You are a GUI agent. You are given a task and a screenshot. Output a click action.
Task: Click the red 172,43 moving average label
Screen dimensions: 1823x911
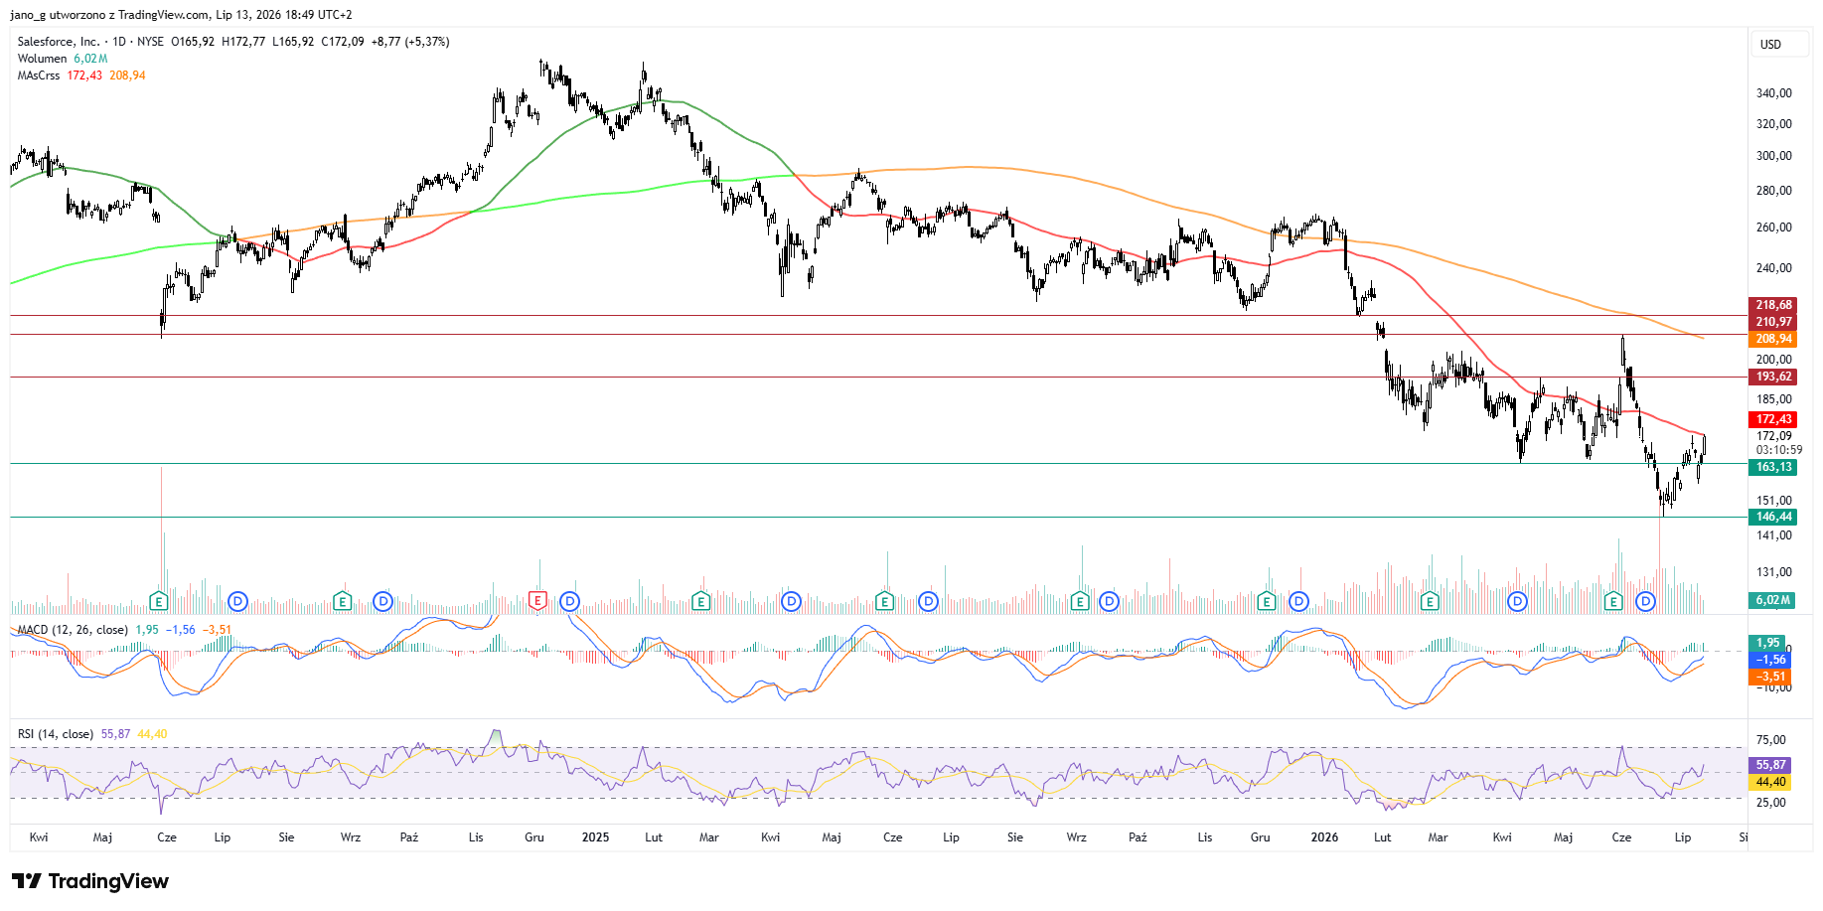pyautogui.click(x=1773, y=419)
